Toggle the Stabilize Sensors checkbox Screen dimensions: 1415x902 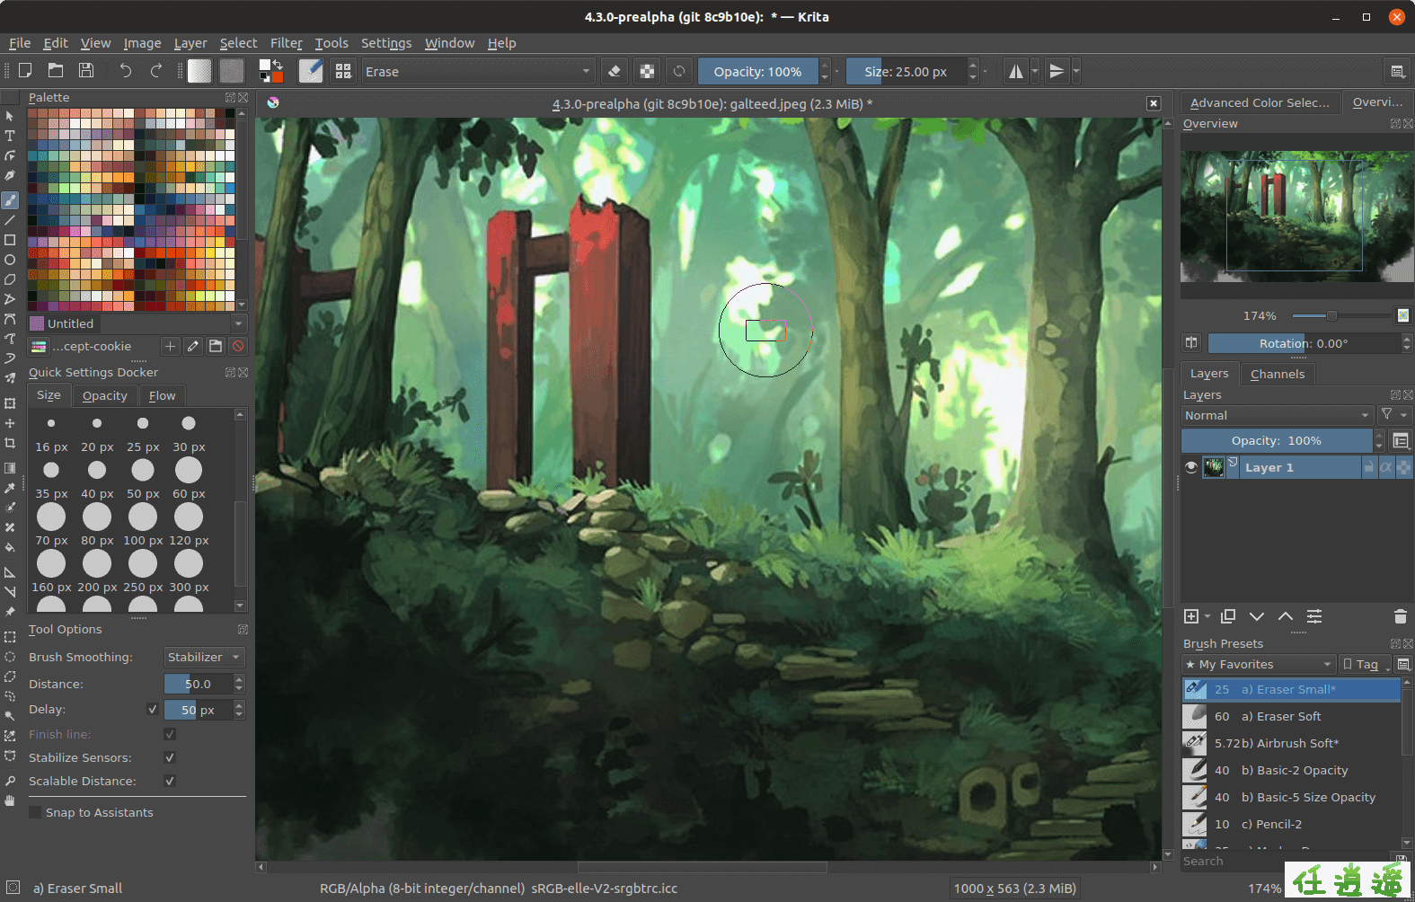[170, 758]
